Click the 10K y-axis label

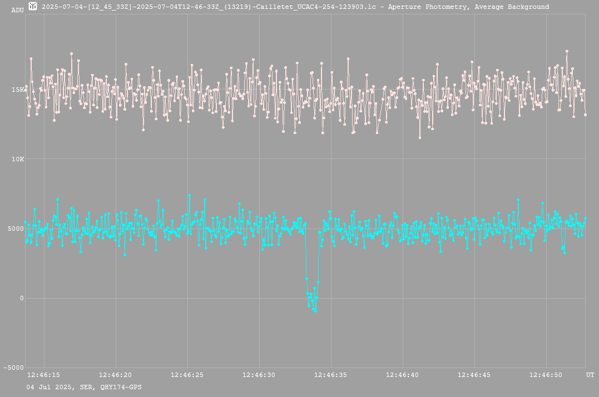click(x=18, y=159)
